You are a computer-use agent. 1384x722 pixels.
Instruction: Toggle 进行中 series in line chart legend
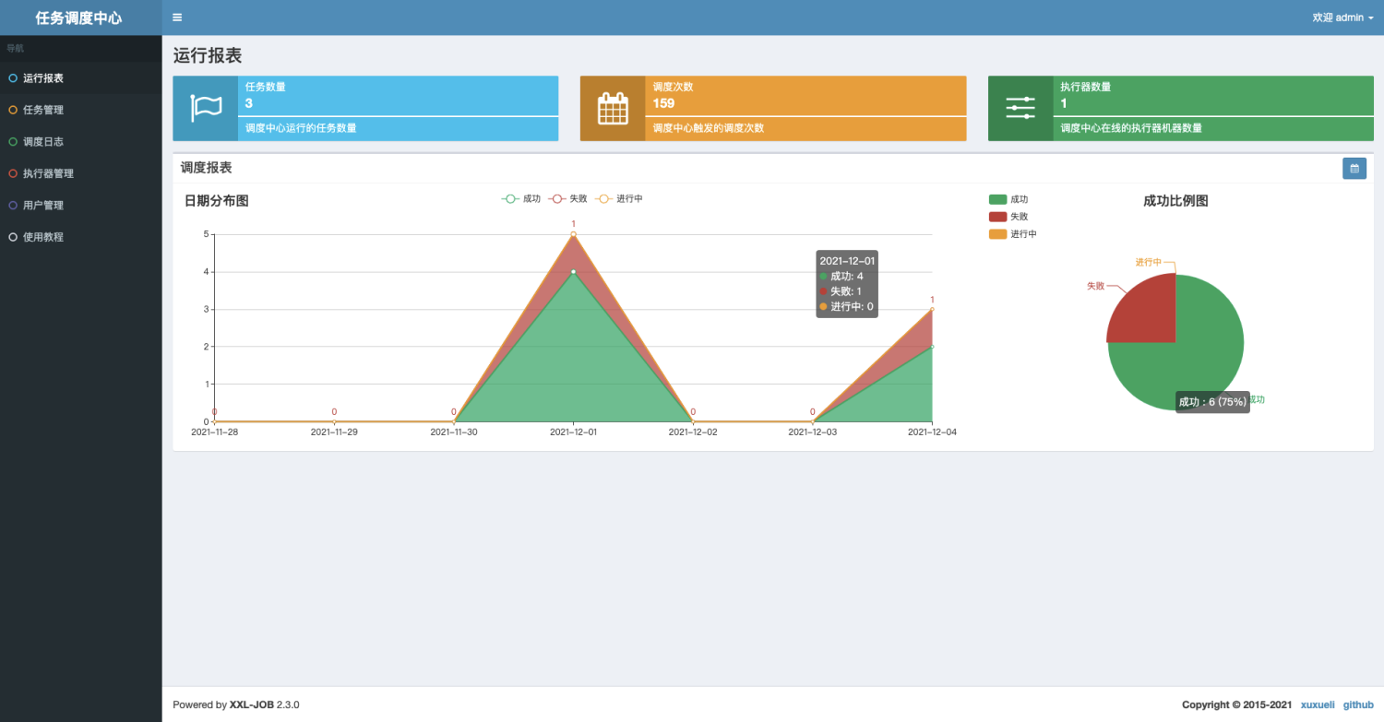pos(619,198)
